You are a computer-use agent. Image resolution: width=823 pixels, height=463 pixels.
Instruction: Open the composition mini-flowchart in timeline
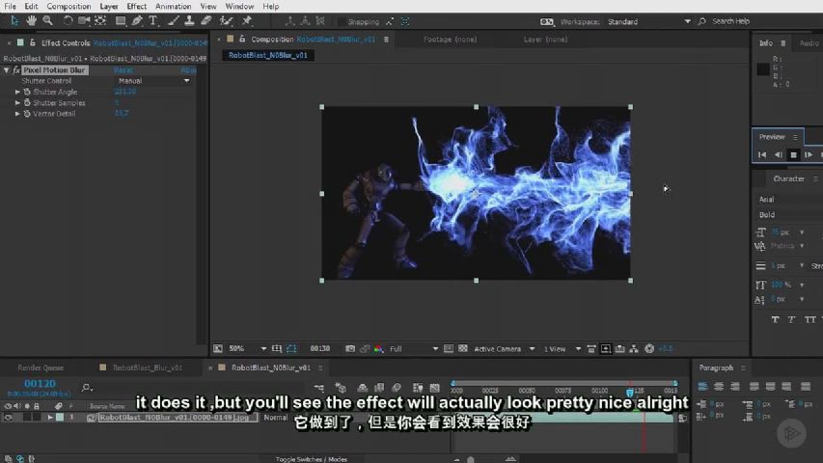point(319,388)
